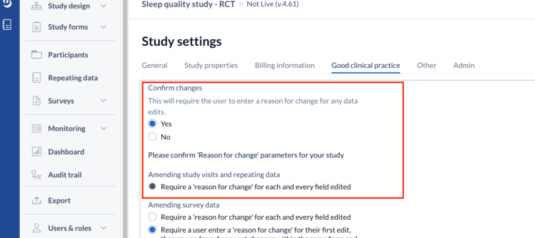The height and width of the screenshot is (238, 535).
Task: Choose survey 'reason for change' every field option
Action: coord(153,217)
